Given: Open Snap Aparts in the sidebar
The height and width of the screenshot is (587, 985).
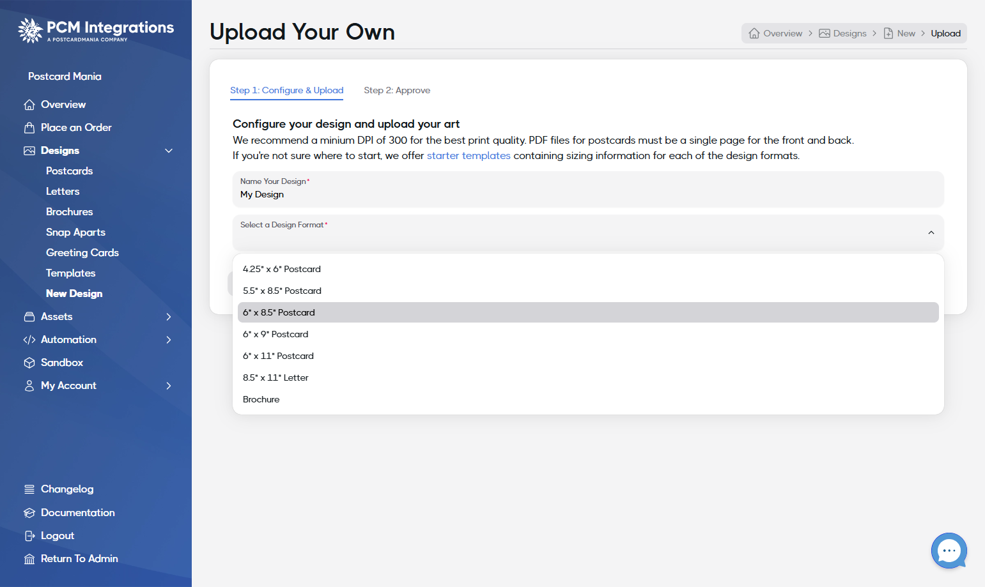Looking at the screenshot, I should pos(75,233).
